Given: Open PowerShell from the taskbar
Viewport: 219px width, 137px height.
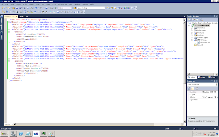Looking at the screenshot, I should point(21,134).
